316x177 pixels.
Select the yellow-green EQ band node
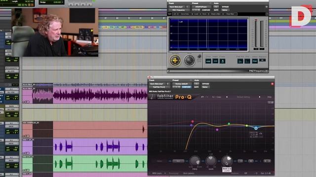247,126
